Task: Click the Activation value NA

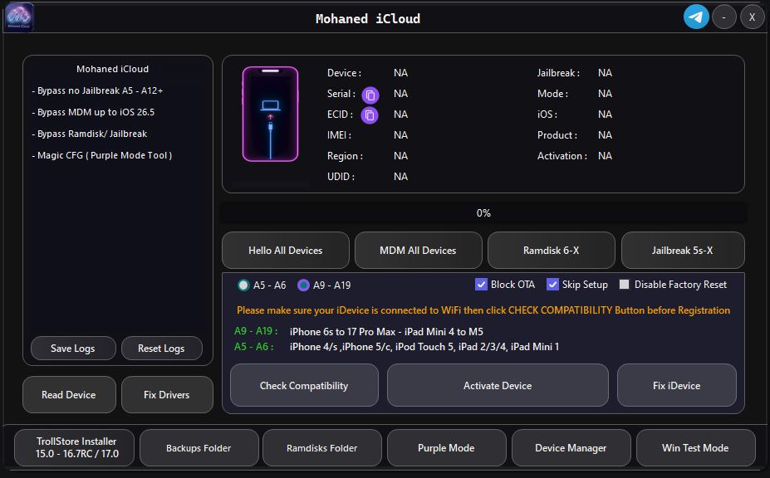Action: pyautogui.click(x=605, y=156)
